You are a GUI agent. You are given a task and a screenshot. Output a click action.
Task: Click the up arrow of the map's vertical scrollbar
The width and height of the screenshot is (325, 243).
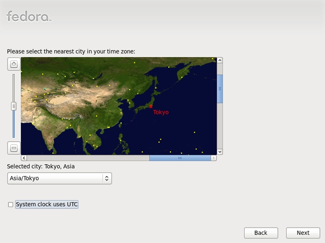tap(219, 60)
